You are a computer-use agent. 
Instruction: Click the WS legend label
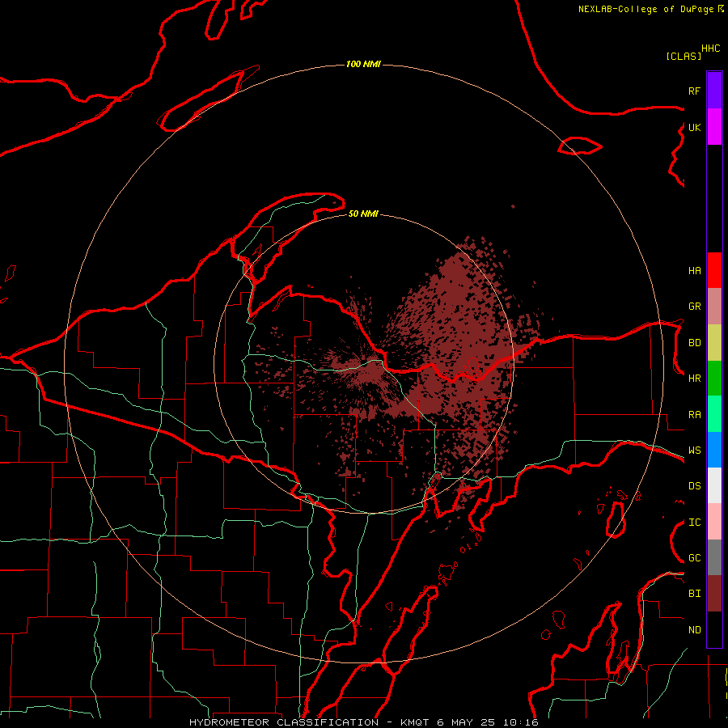click(694, 451)
